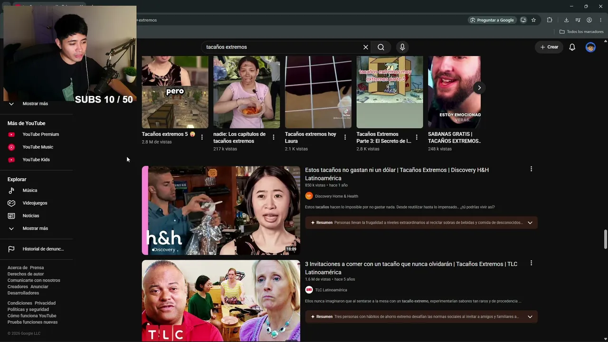
Task: Open options menu for Discovery H&H video
Action: (x=531, y=169)
